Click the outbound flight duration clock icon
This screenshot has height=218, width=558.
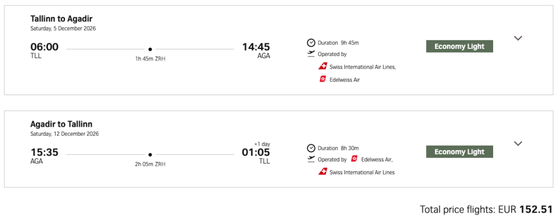point(311,42)
